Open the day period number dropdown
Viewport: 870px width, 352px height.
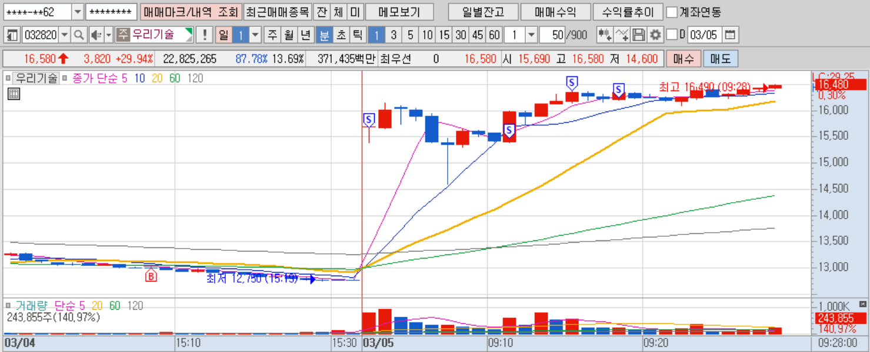click(x=255, y=35)
